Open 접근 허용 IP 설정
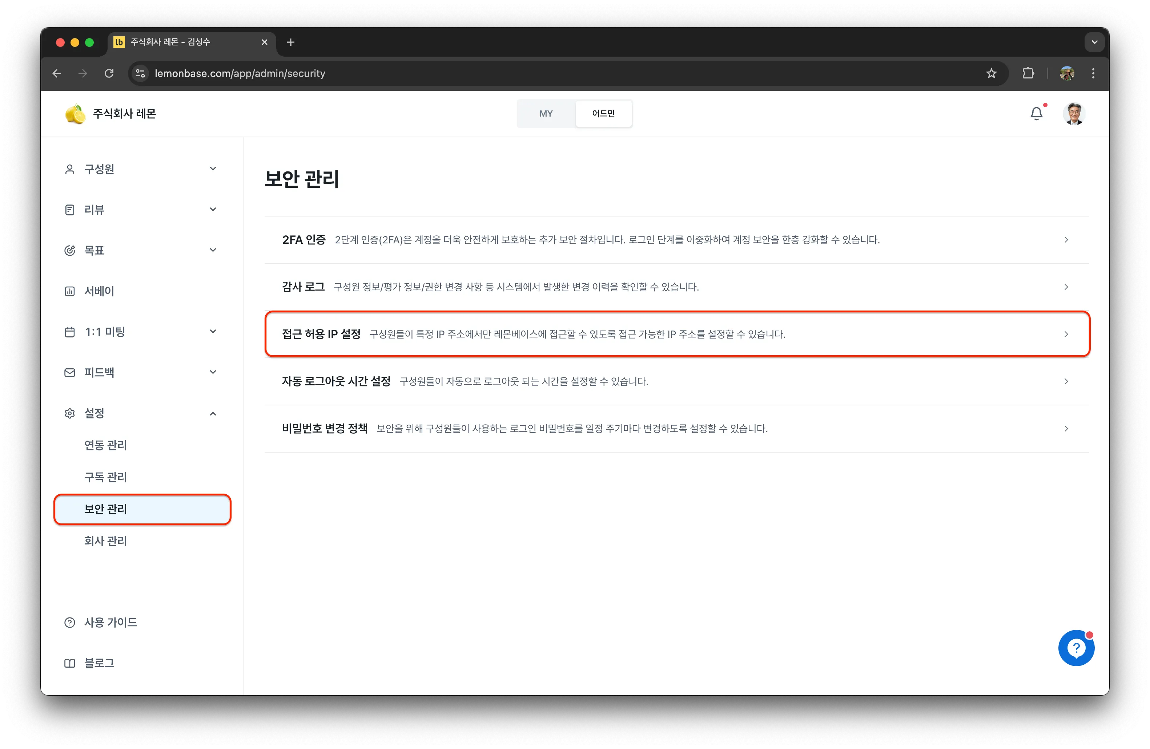The image size is (1150, 749). tap(676, 334)
